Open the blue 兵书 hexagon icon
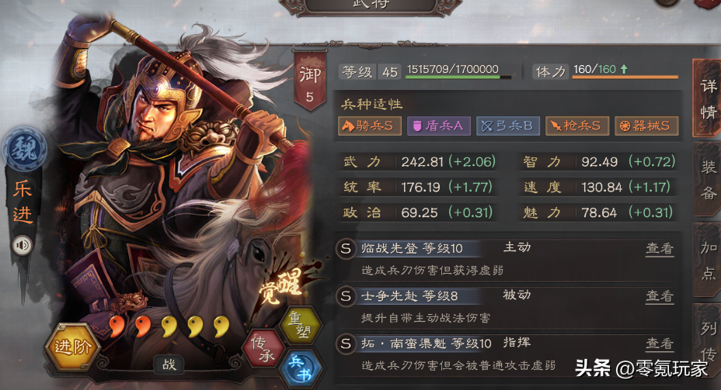This screenshot has width=721, height=390. coord(300,369)
